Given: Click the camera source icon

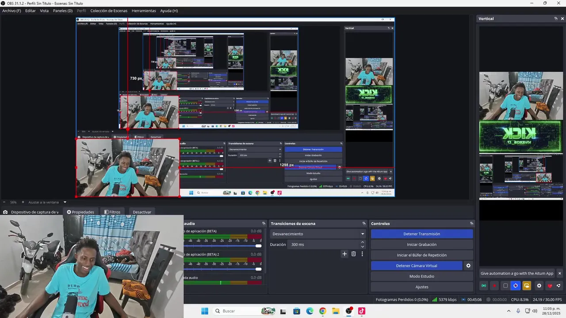Looking at the screenshot, I should click(5, 212).
